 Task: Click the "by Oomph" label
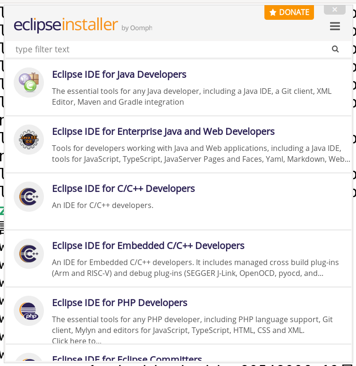tap(136, 28)
